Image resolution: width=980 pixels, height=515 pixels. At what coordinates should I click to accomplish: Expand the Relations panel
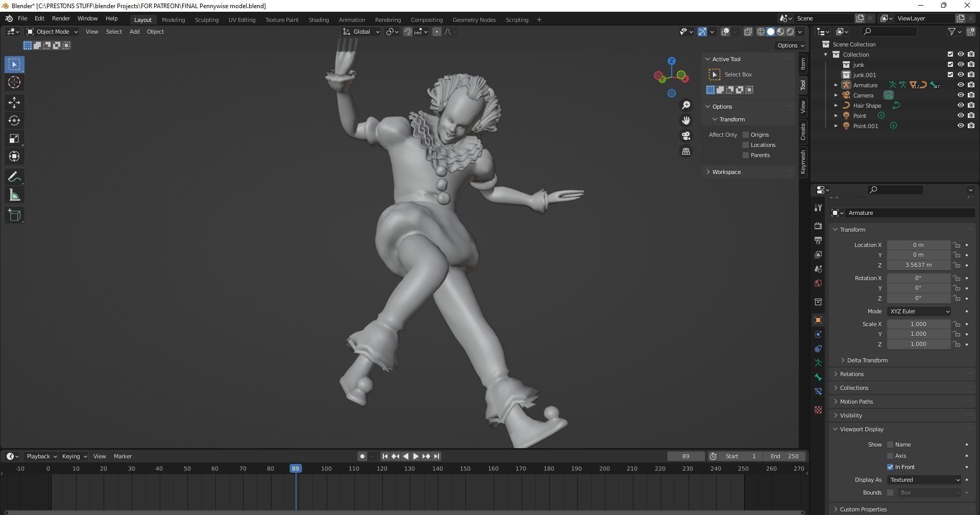pyautogui.click(x=852, y=374)
